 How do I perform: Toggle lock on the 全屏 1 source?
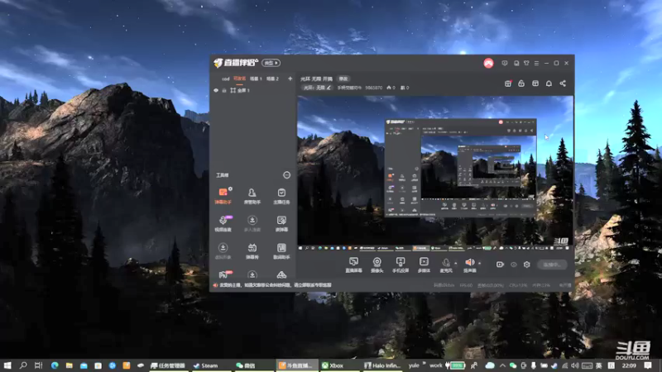coord(224,90)
